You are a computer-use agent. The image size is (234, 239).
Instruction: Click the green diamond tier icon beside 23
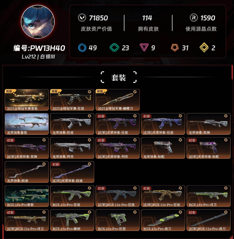point(114,48)
